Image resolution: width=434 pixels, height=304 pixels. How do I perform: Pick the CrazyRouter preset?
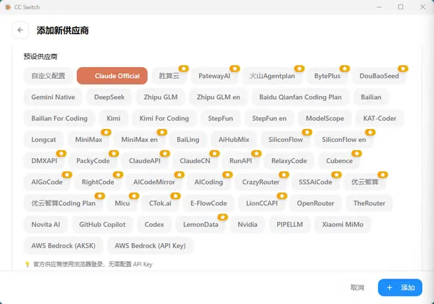(261, 182)
